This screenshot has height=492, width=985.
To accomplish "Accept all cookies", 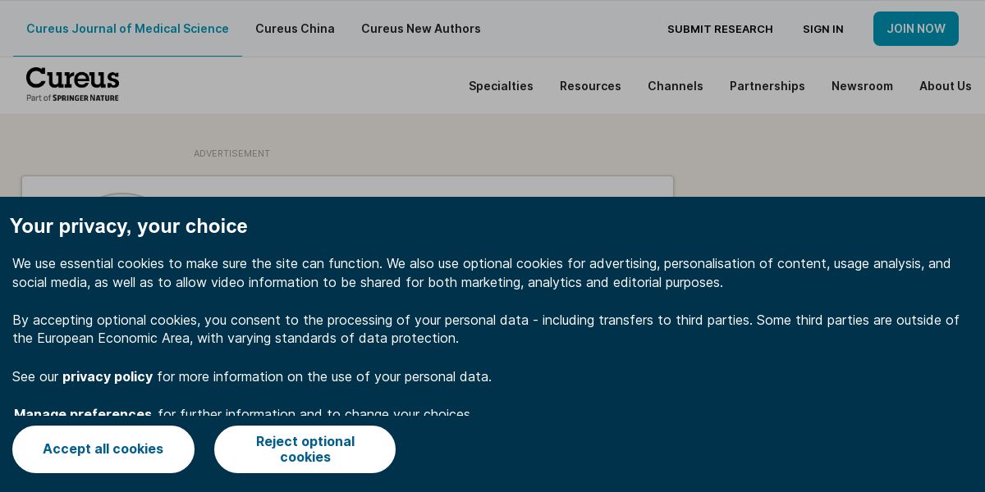I will (103, 449).
